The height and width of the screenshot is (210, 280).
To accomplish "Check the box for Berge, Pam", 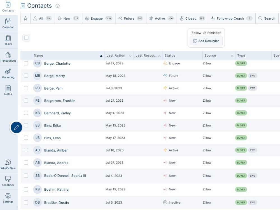I will coord(26,88).
